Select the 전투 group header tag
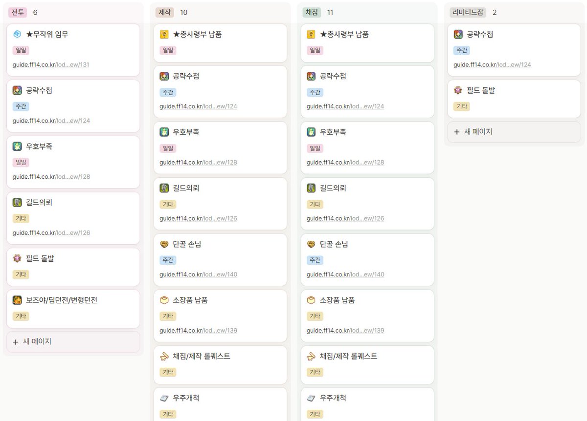This screenshot has width=587, height=421. pos(18,12)
